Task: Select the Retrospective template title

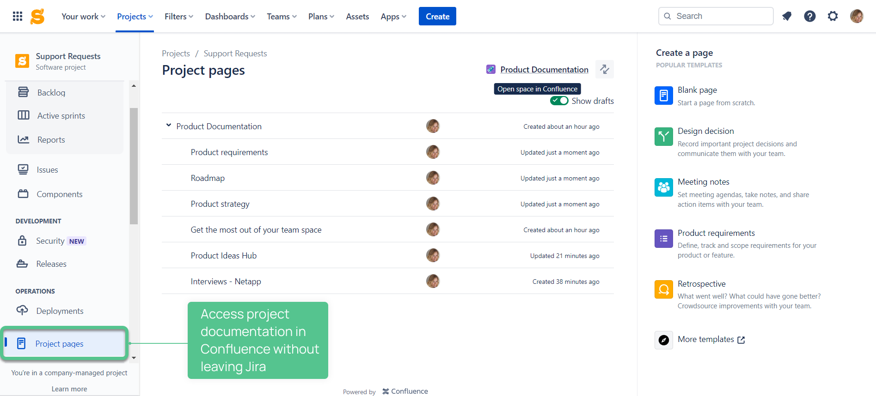Action: click(701, 283)
